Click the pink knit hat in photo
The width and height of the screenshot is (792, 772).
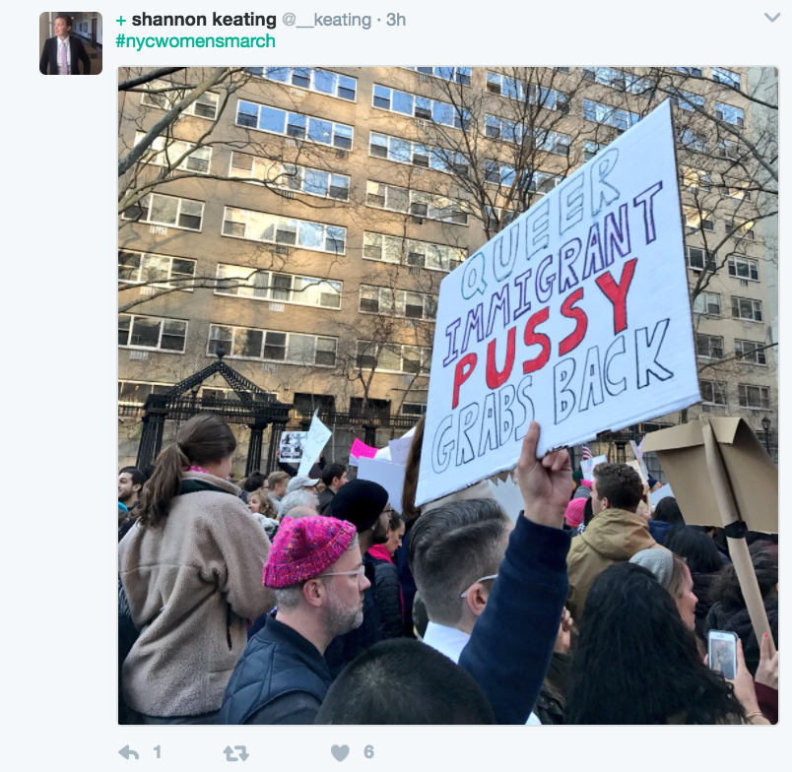pyautogui.click(x=308, y=551)
